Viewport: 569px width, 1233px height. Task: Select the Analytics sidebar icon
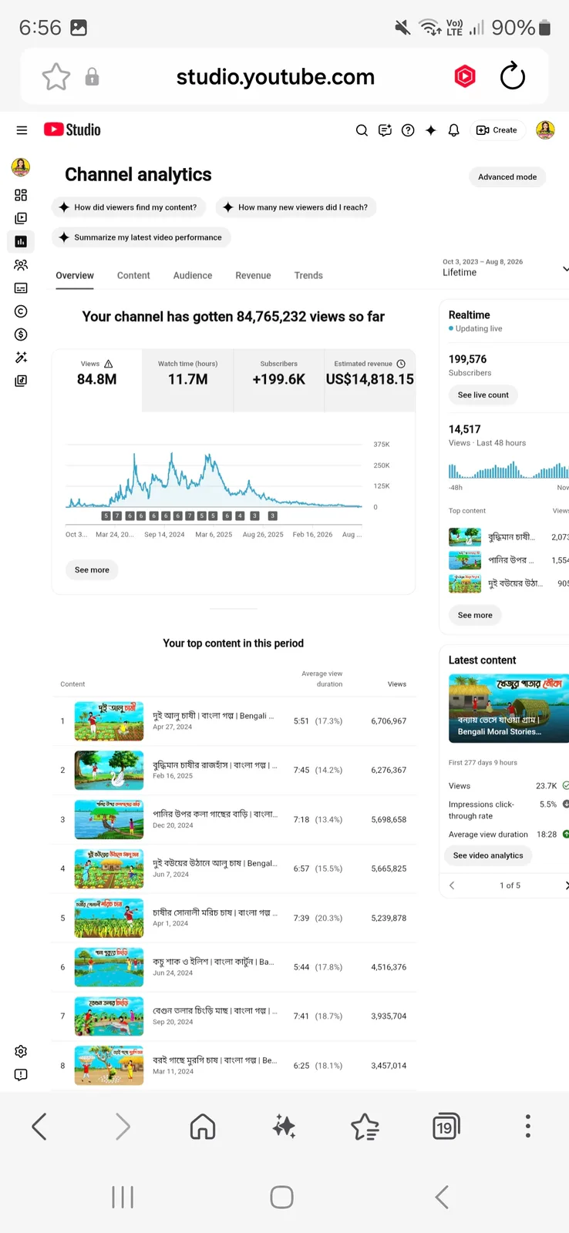point(21,241)
